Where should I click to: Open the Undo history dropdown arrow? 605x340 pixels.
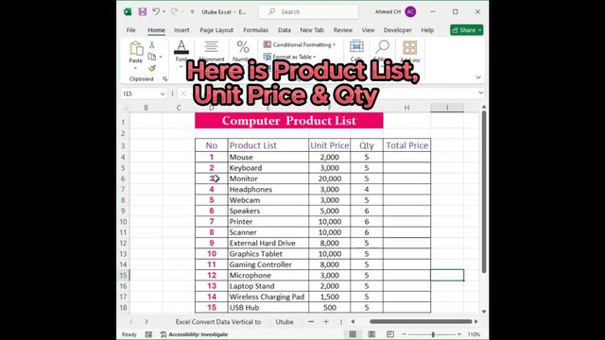coord(164,11)
